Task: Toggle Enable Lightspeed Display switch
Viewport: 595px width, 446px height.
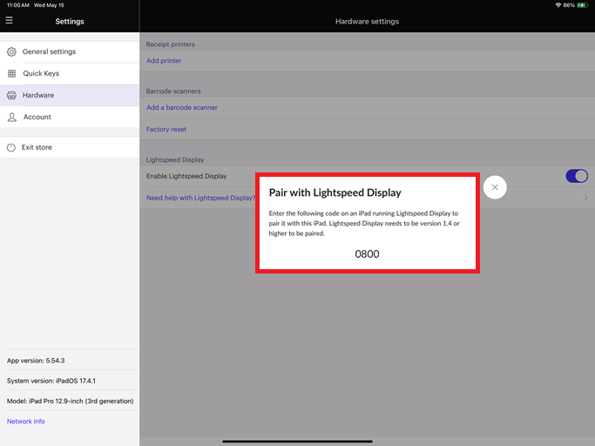Action: [577, 176]
